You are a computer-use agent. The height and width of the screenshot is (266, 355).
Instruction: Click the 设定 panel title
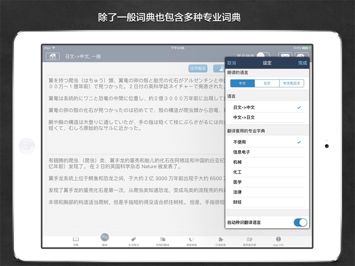click(x=267, y=63)
